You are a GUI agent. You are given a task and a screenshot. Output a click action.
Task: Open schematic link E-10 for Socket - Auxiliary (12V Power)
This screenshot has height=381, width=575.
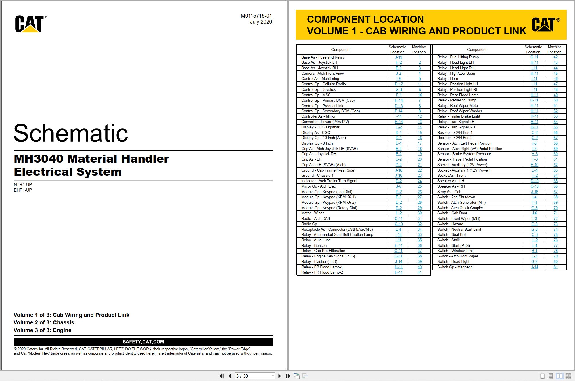point(534,165)
